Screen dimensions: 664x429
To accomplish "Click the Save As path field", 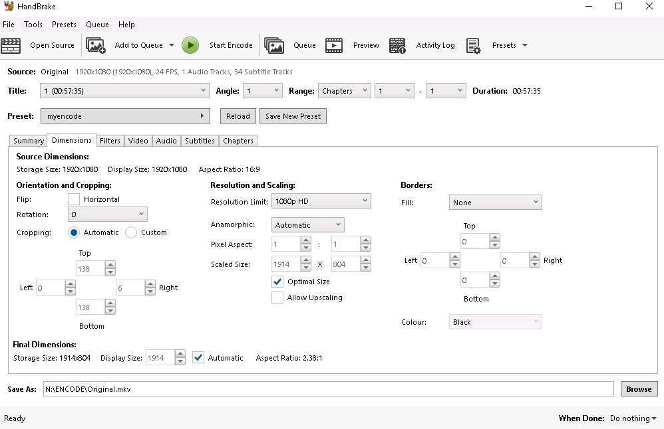I will click(328, 389).
